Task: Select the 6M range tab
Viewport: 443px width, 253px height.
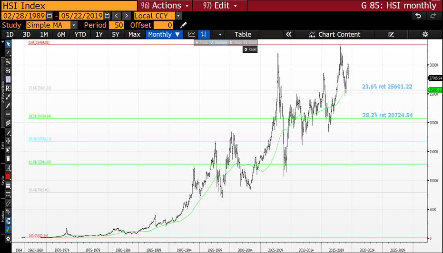Action: (x=61, y=34)
